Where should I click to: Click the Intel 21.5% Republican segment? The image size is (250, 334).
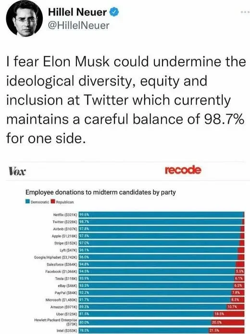226,330
